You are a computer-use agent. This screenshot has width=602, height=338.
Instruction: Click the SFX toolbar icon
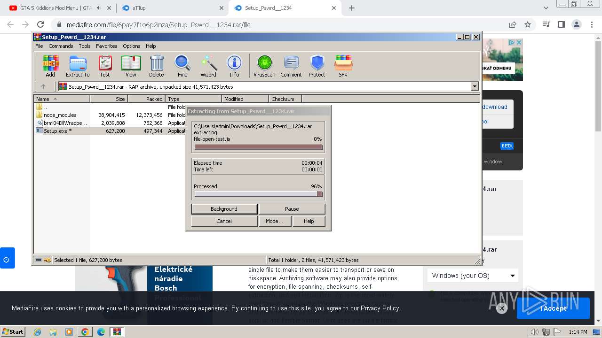pyautogui.click(x=343, y=66)
